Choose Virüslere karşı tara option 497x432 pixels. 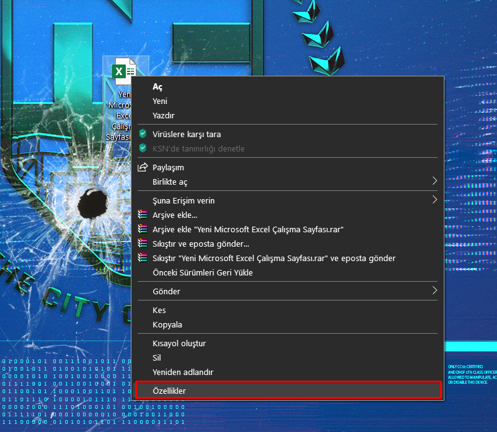187,134
